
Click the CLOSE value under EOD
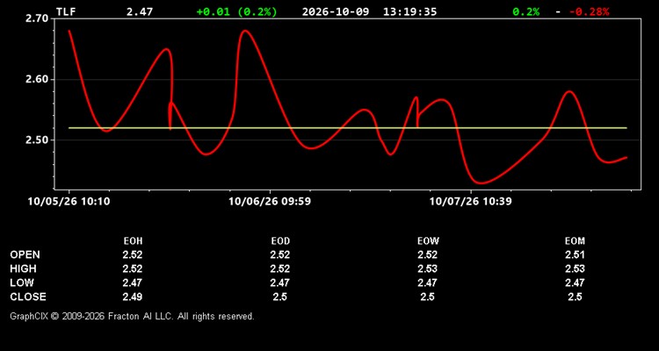pos(280,297)
